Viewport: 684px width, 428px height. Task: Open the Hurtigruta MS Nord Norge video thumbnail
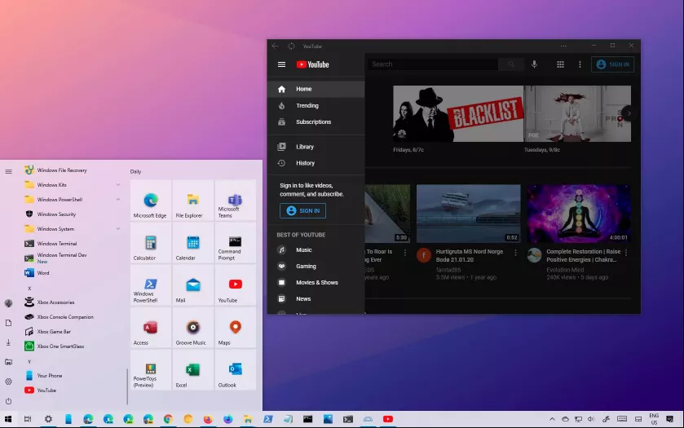click(469, 214)
